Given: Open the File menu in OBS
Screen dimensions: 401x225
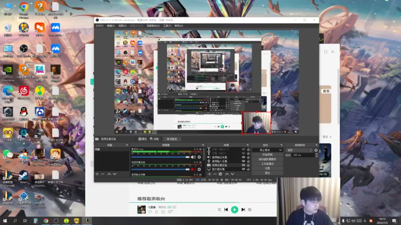Looking at the screenshot, I should 99,26.
